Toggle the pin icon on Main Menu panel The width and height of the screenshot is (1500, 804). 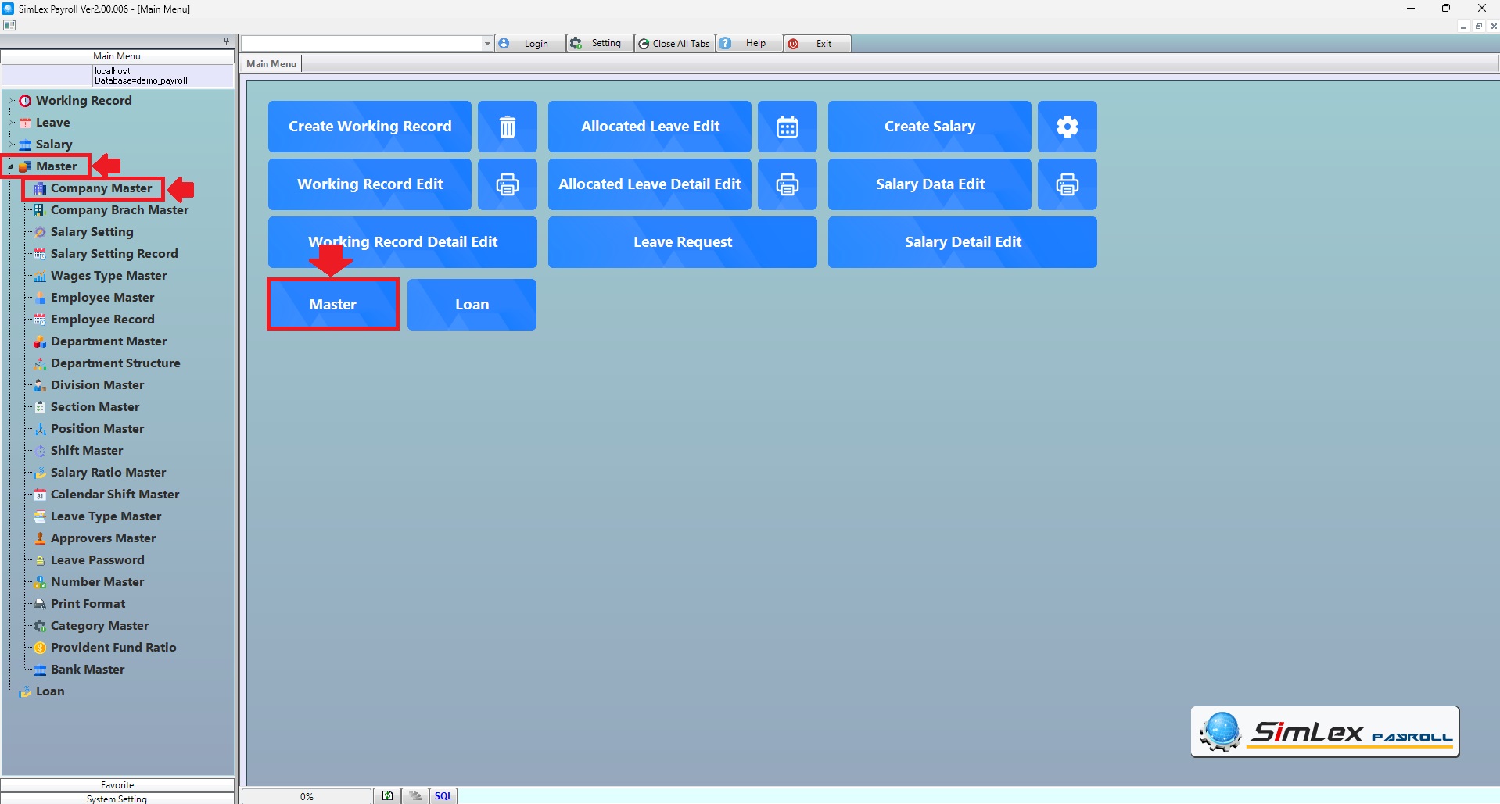pos(226,41)
